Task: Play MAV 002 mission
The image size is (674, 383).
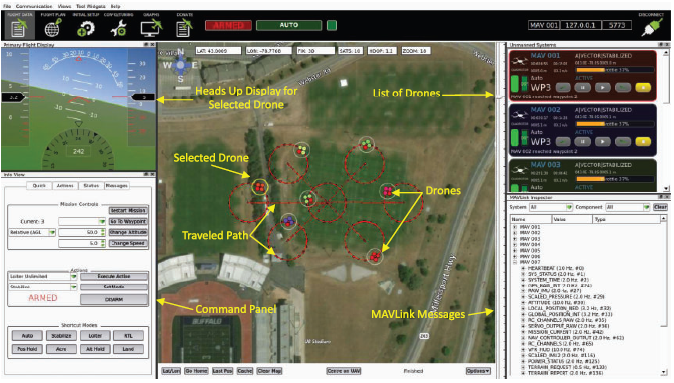Action: [603, 141]
